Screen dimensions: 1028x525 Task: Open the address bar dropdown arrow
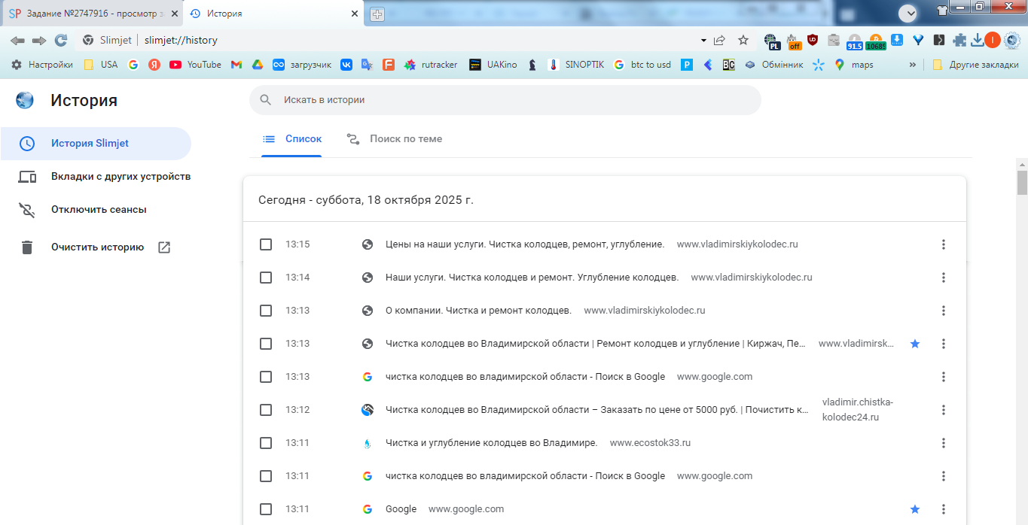(703, 41)
